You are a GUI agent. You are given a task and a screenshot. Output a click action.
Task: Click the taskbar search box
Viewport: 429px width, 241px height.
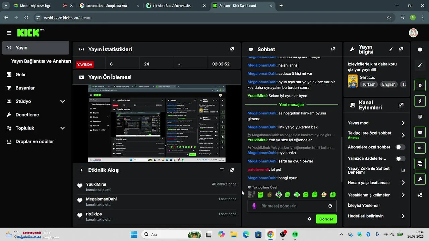click(x=172, y=234)
